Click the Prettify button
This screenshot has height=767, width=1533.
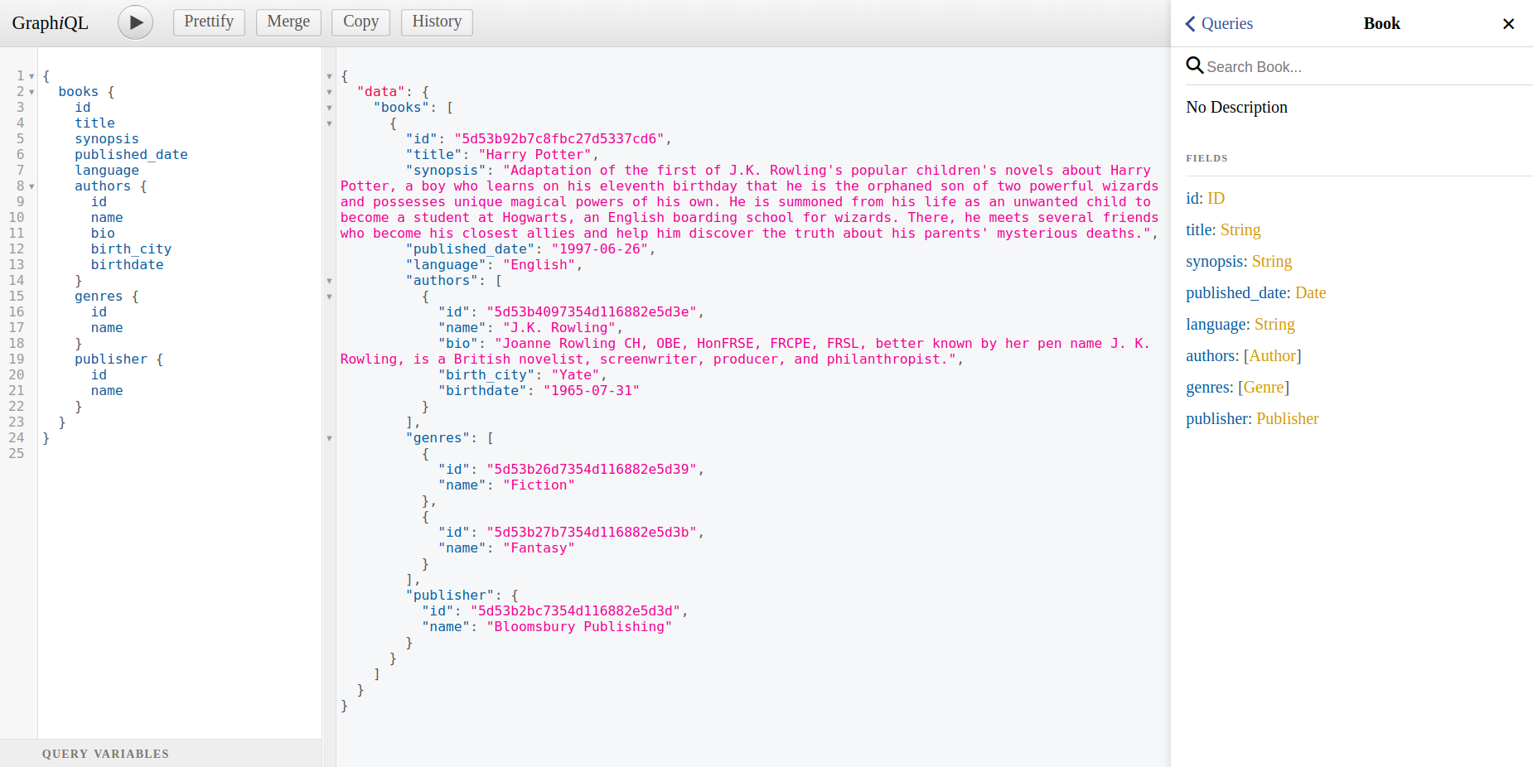click(209, 22)
